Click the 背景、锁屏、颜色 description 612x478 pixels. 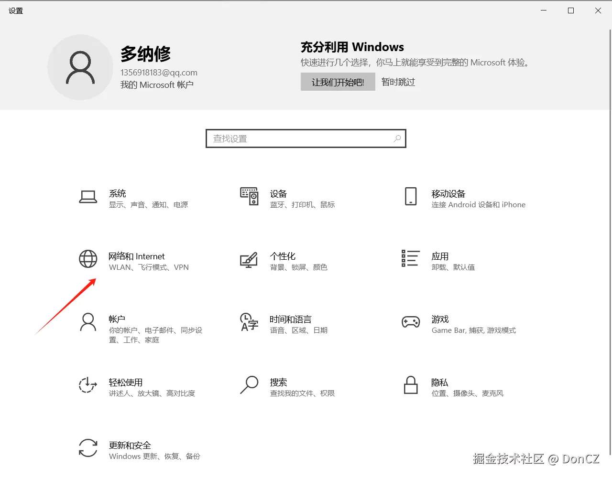pos(299,267)
